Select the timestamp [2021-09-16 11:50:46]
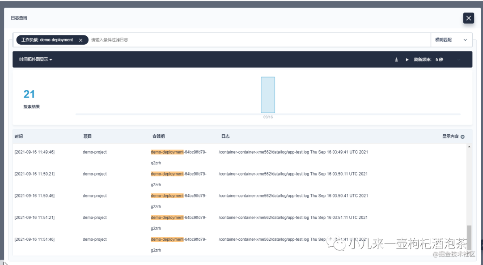 (34, 196)
